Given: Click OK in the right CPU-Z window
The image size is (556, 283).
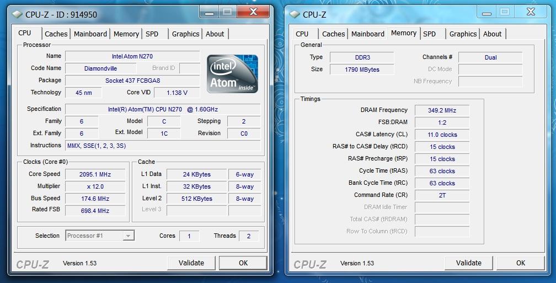Looking at the screenshot, I should click(520, 263).
